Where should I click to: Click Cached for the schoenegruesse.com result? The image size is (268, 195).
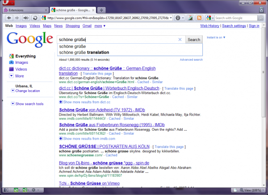click(x=111, y=155)
